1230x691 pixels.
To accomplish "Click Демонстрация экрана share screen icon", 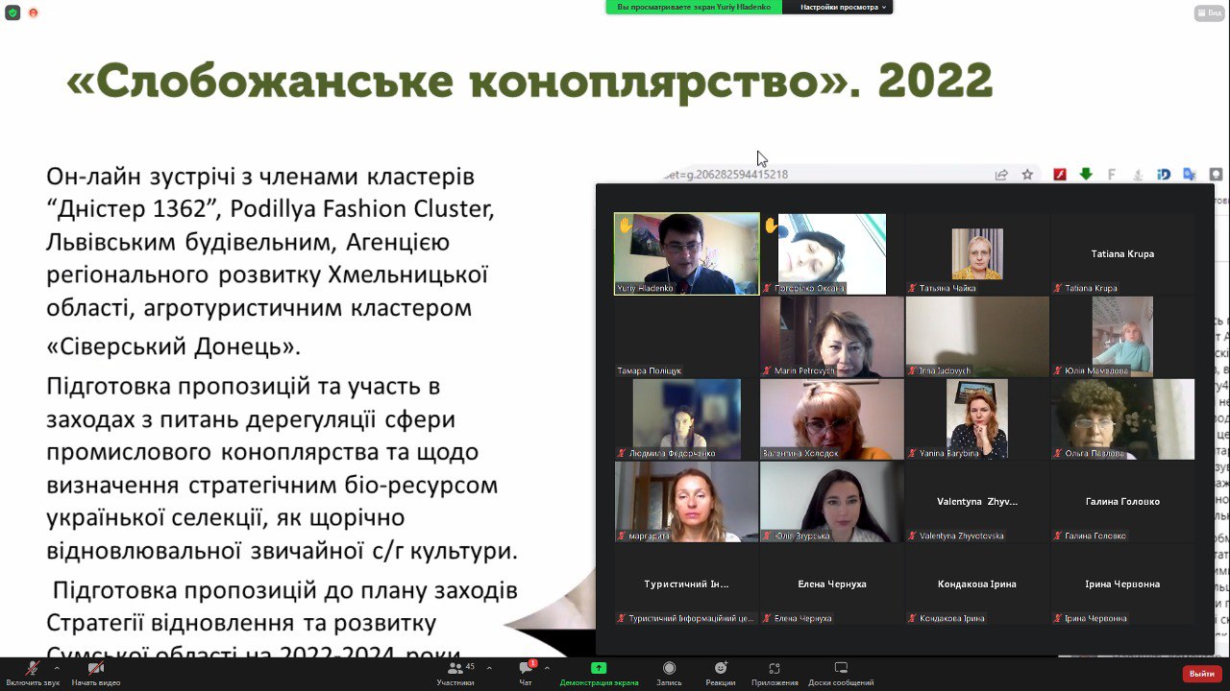I will (599, 668).
